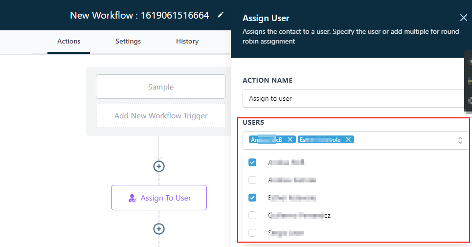
Task: Close the Assign User panel
Action: pyautogui.click(x=463, y=18)
